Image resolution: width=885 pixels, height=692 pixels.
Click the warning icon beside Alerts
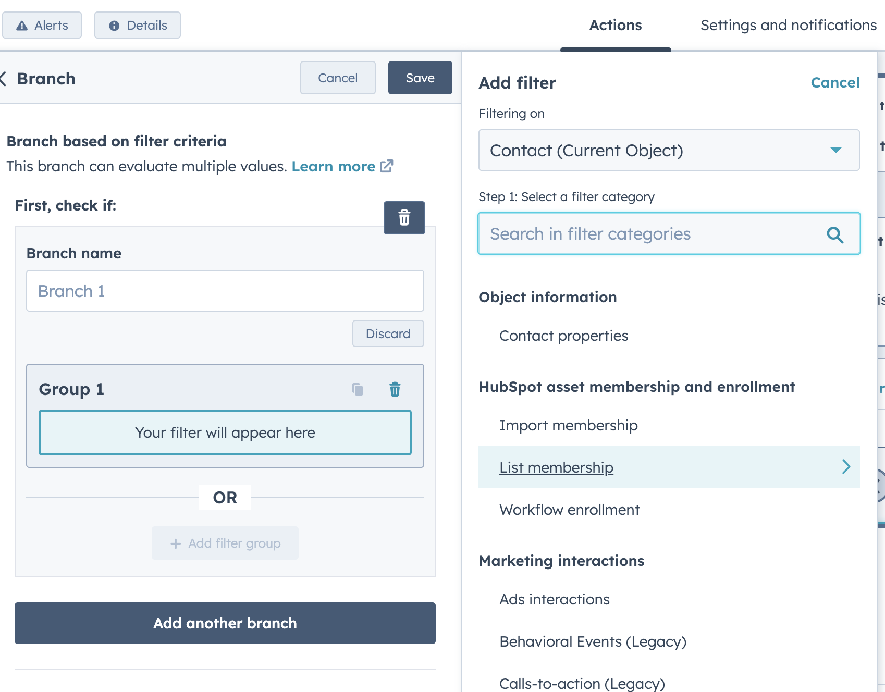pyautogui.click(x=21, y=25)
